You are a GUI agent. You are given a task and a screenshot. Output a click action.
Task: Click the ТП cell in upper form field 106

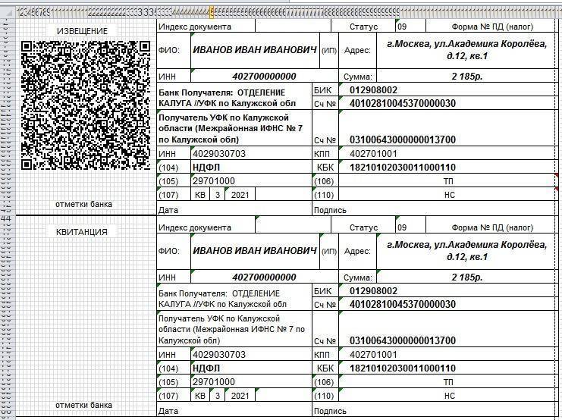pos(448,182)
